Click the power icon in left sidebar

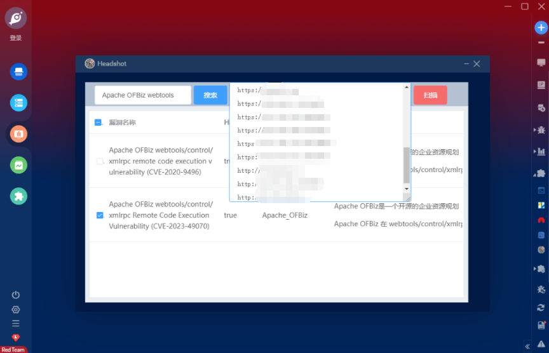point(16,295)
